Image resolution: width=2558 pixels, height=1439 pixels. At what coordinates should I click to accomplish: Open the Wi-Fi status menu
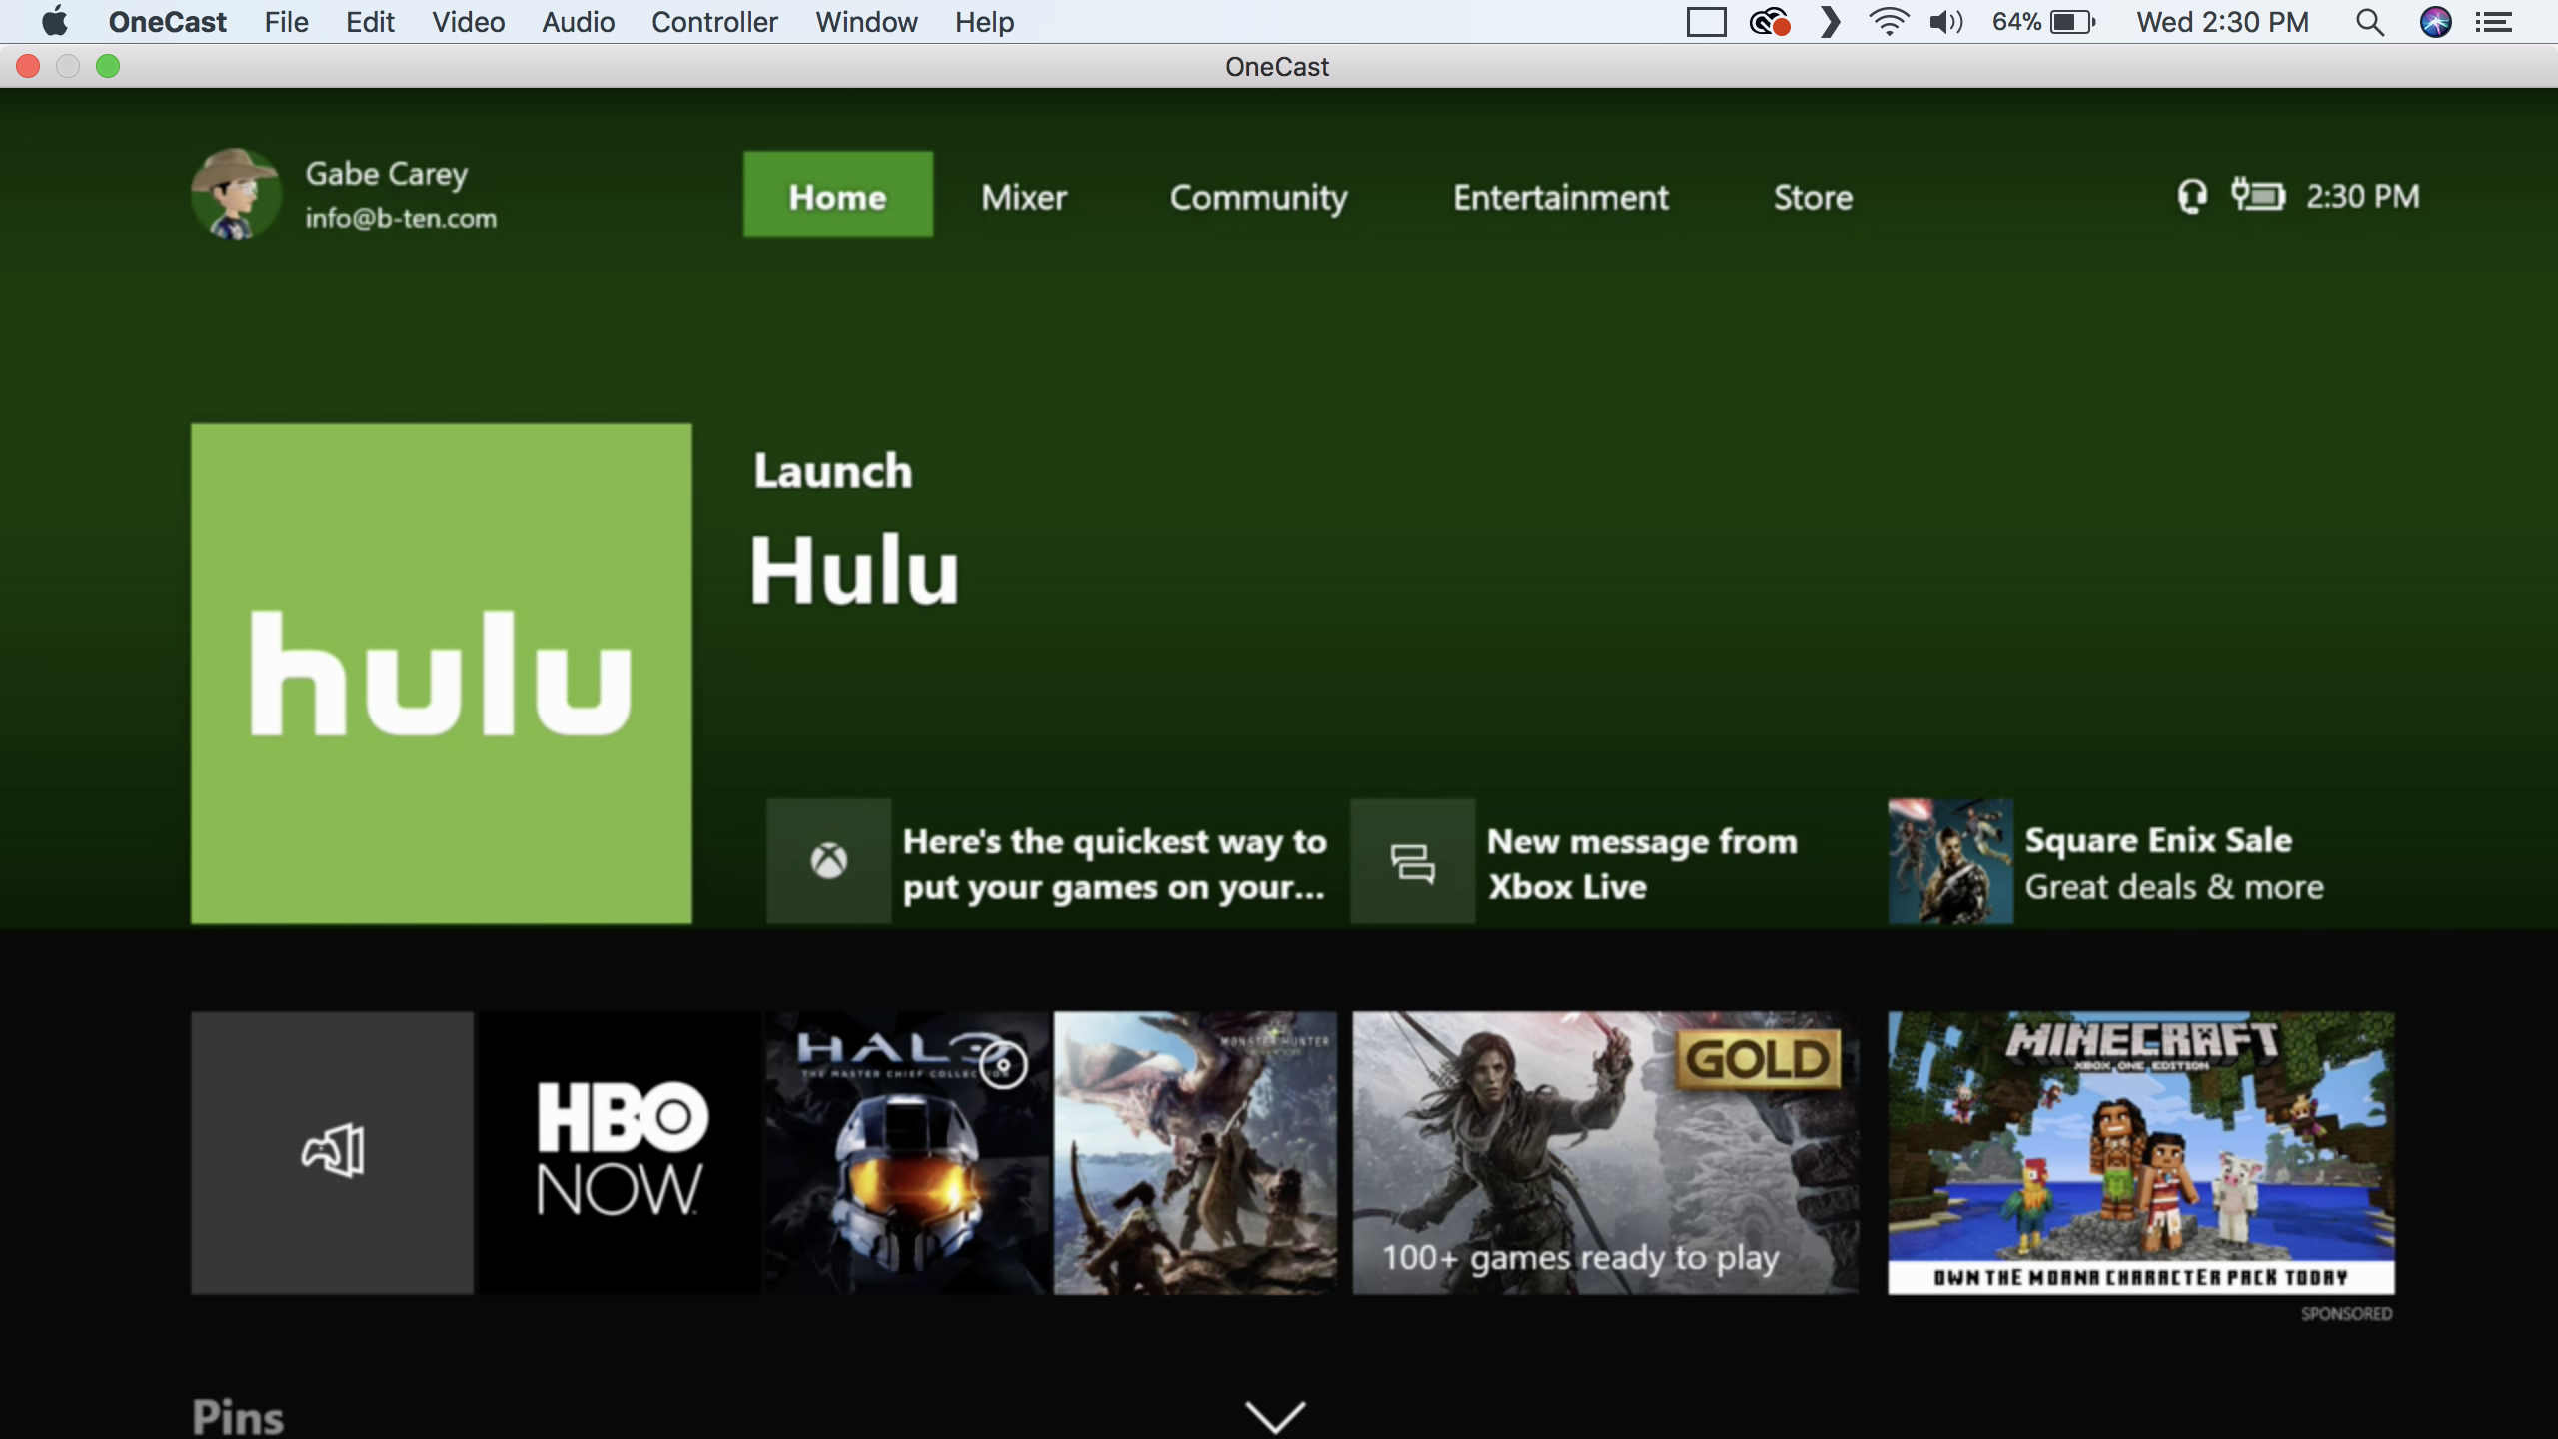(1888, 21)
